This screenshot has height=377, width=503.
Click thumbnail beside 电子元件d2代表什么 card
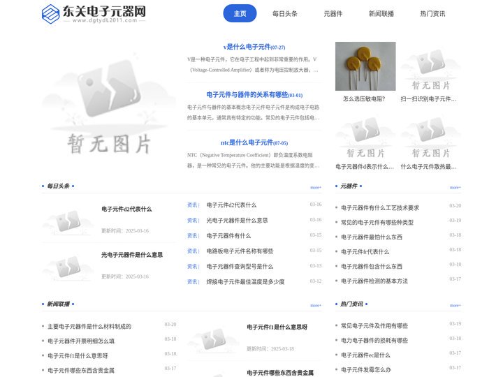pos(68,220)
